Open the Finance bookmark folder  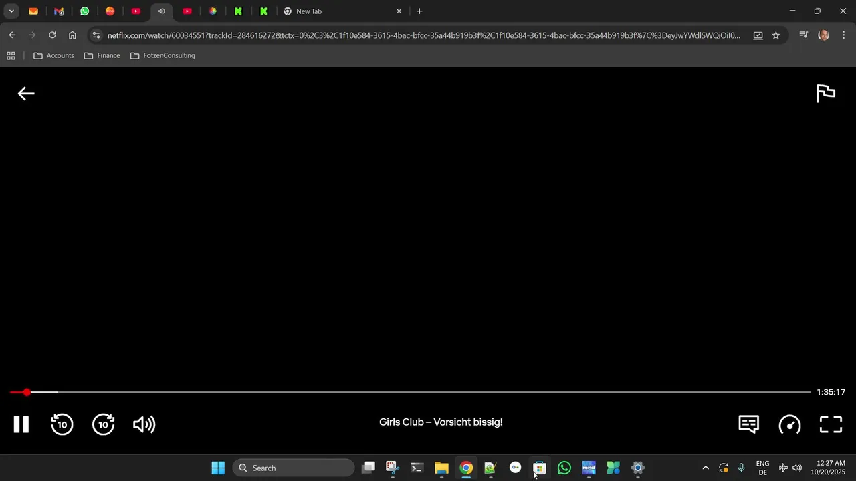click(102, 55)
